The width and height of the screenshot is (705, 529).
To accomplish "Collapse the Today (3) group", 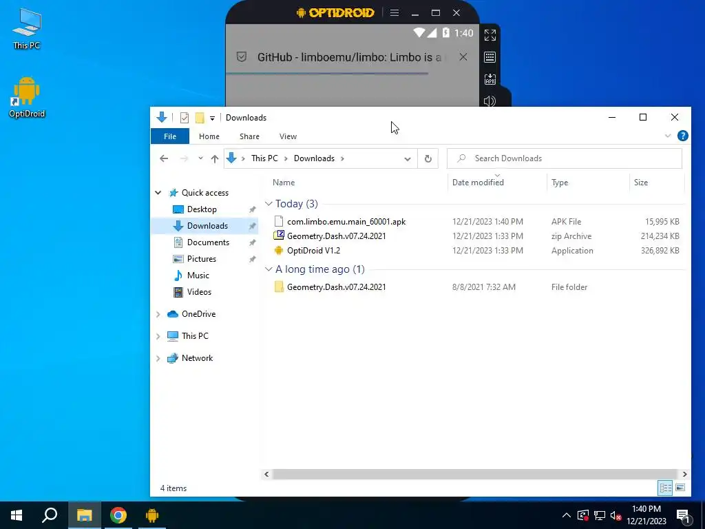I will point(269,204).
